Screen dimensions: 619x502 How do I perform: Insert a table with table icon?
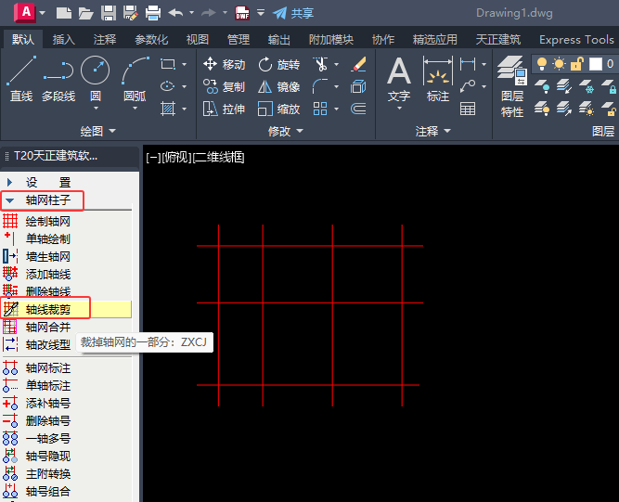tap(468, 109)
